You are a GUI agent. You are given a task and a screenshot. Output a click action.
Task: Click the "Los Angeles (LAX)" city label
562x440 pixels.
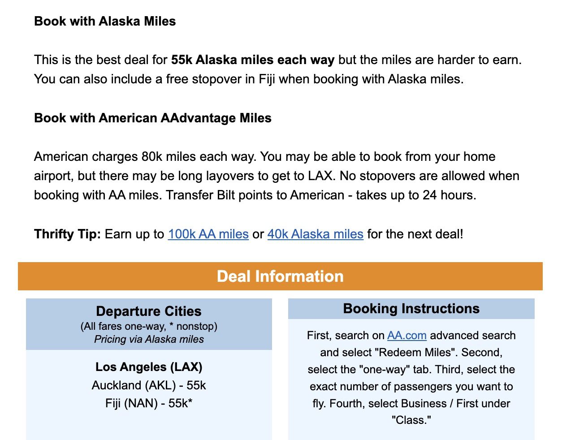pyautogui.click(x=149, y=367)
